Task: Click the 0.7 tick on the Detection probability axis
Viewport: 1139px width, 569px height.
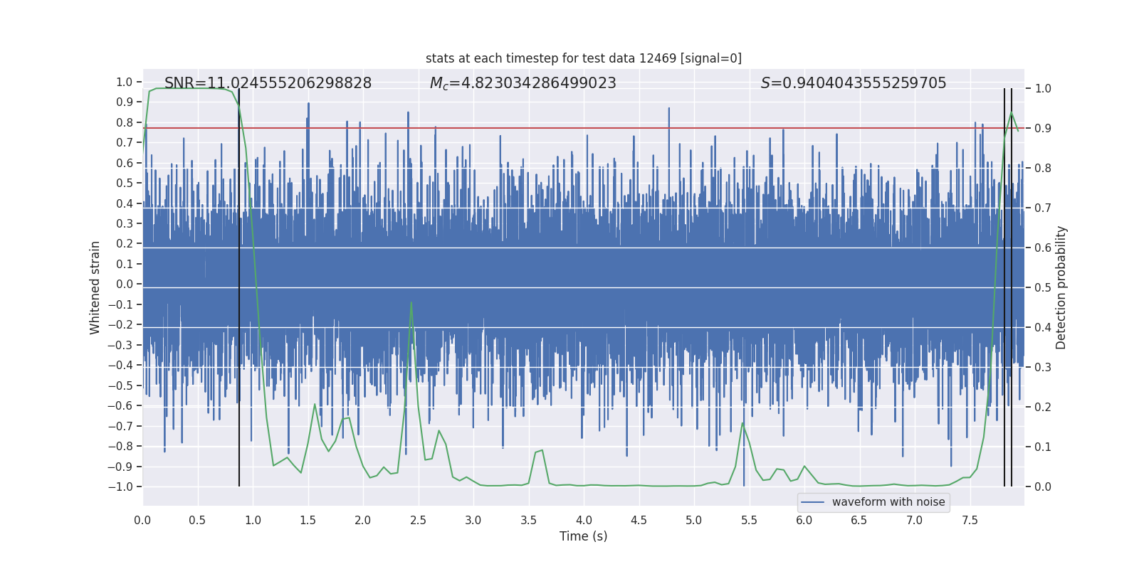Action: (1043, 208)
